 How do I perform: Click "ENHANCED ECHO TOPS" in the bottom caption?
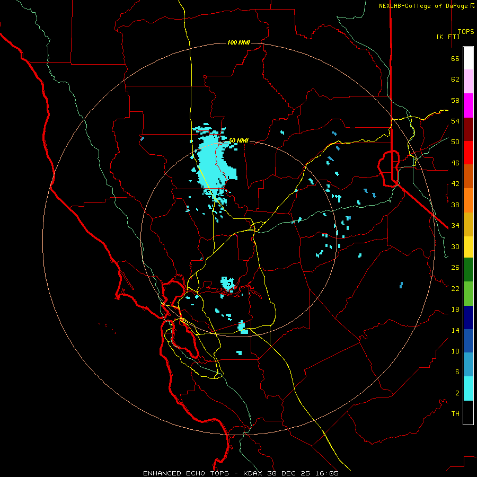point(186,473)
